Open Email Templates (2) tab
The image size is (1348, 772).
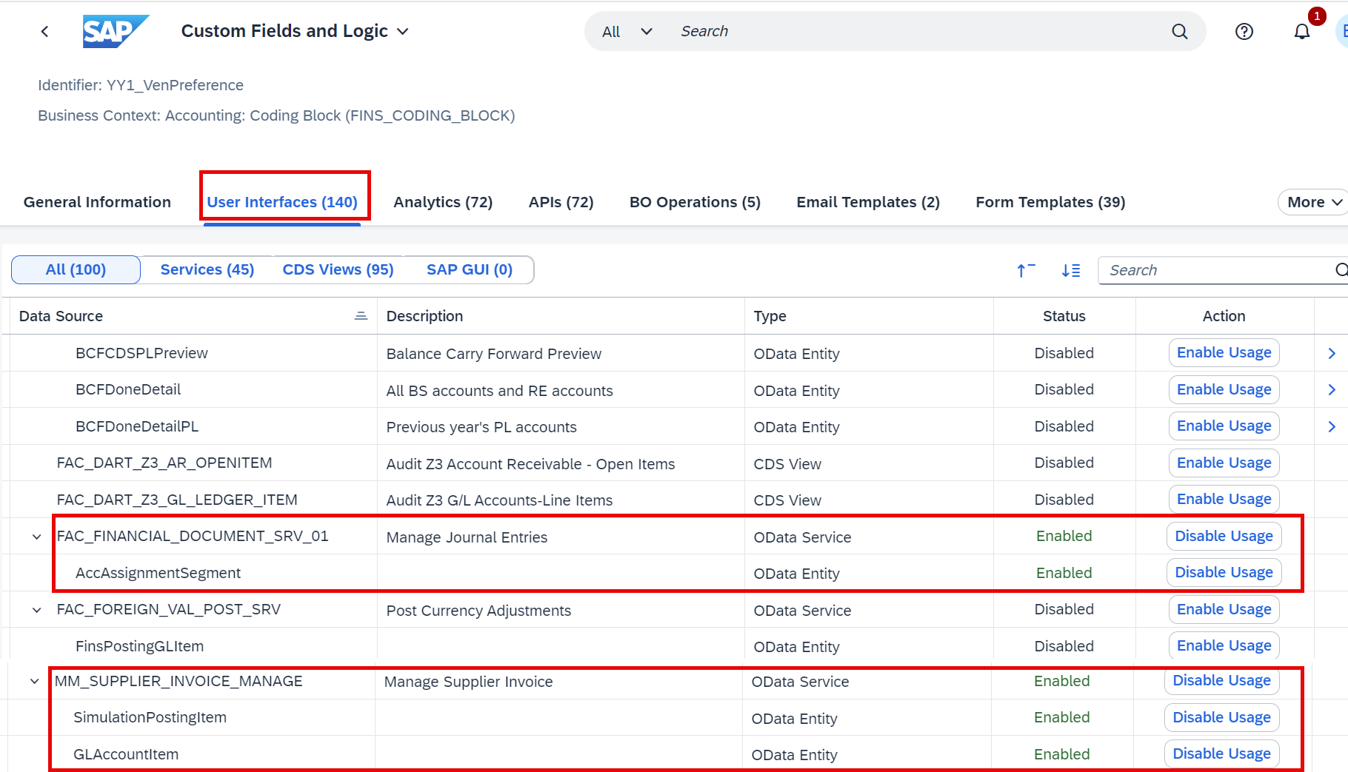point(868,202)
